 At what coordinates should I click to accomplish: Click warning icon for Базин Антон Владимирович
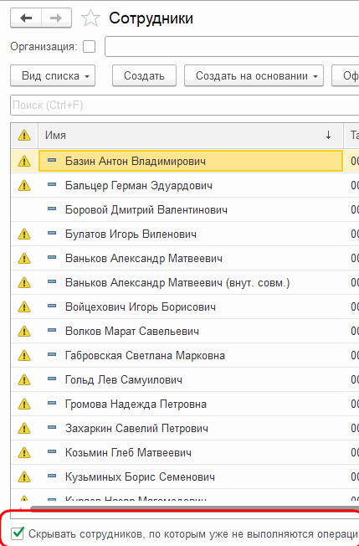[24, 162]
